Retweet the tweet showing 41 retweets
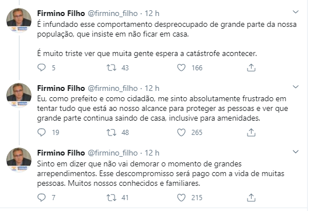The width and height of the screenshot is (310, 211). tap(112, 198)
